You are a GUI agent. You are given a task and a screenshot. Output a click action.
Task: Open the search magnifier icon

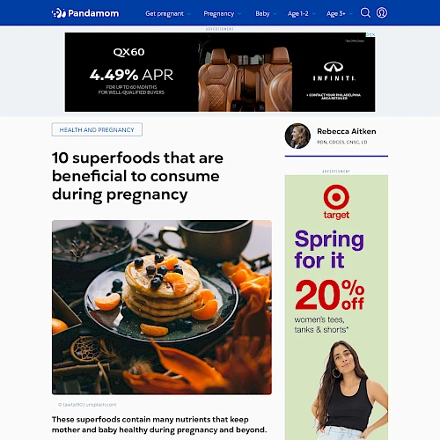(x=365, y=13)
